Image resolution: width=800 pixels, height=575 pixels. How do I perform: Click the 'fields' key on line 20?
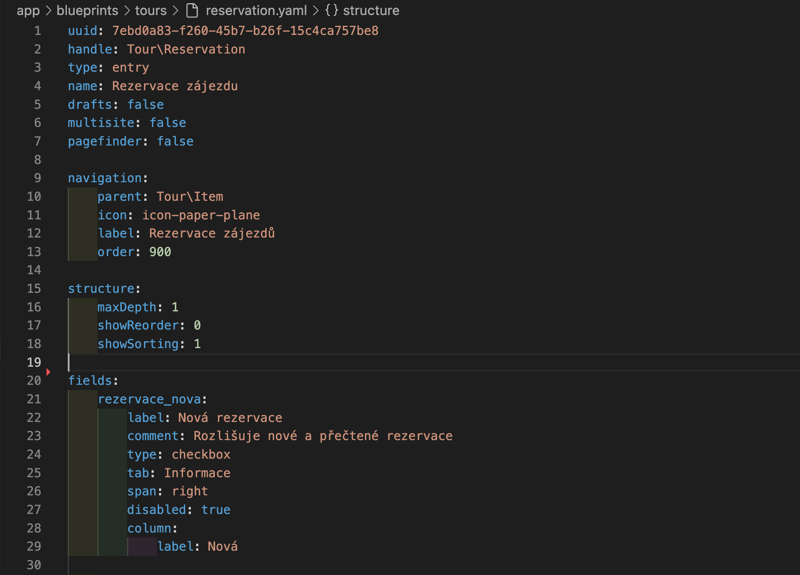coord(90,380)
